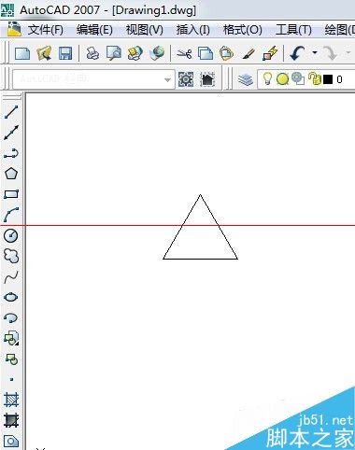
Task: Undo the last action
Action: (297, 53)
